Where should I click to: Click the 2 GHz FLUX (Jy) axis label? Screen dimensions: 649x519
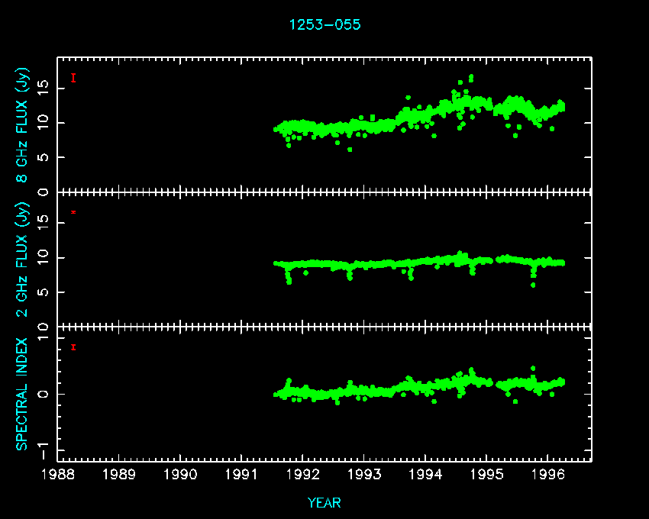[x=22, y=259]
